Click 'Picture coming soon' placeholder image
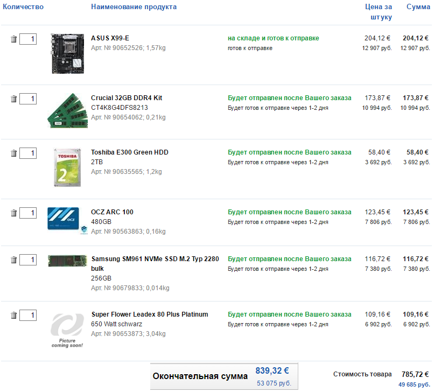The width and height of the screenshot is (434, 392). pos(67,330)
